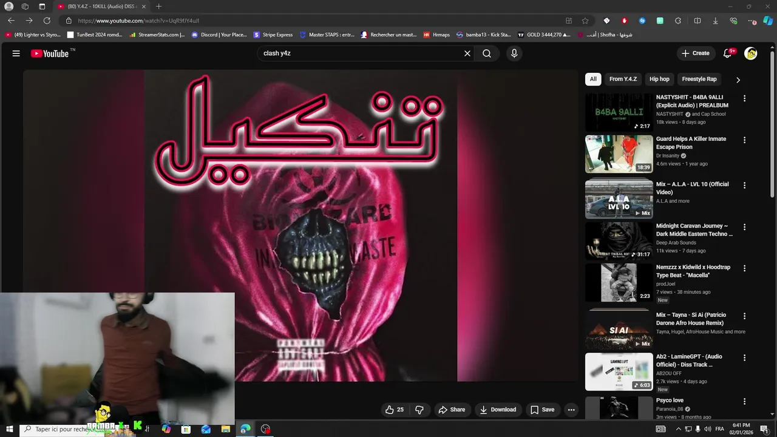Open options for Psyco love video
This screenshot has width=777, height=437.
[744, 402]
